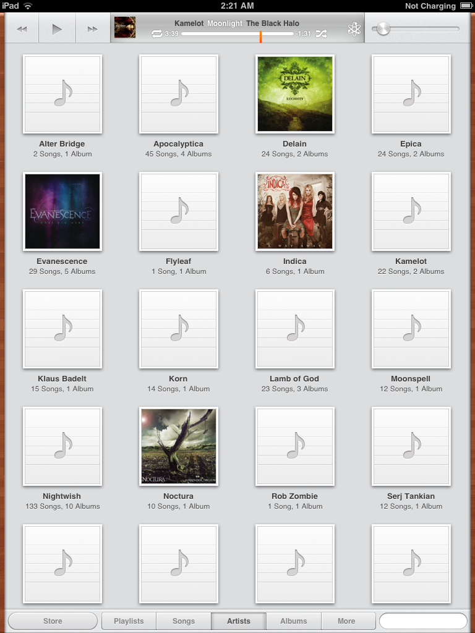475x633 pixels.
Task: Switch to the Playlists tab
Action: (x=129, y=621)
